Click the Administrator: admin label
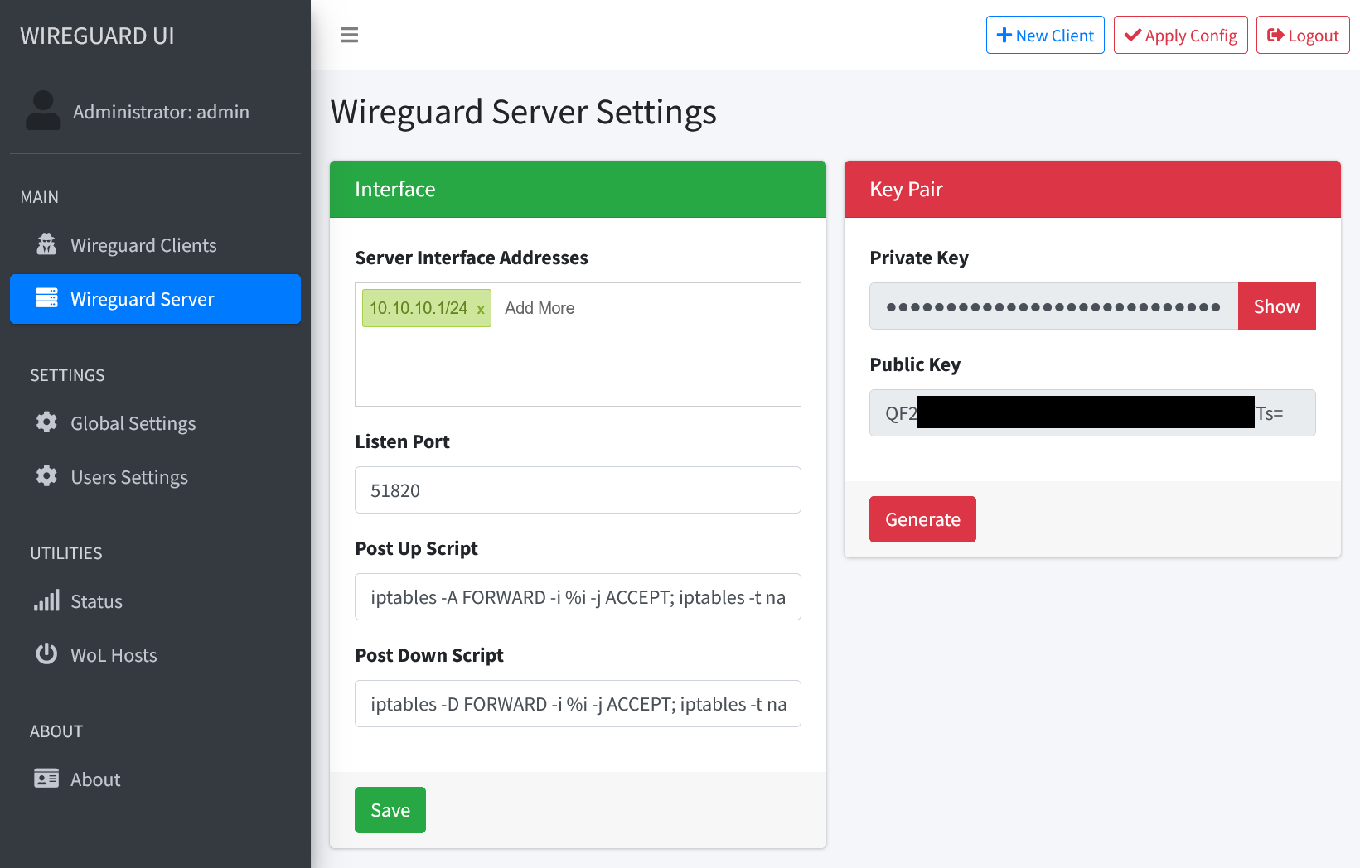1360x868 pixels. (x=161, y=112)
